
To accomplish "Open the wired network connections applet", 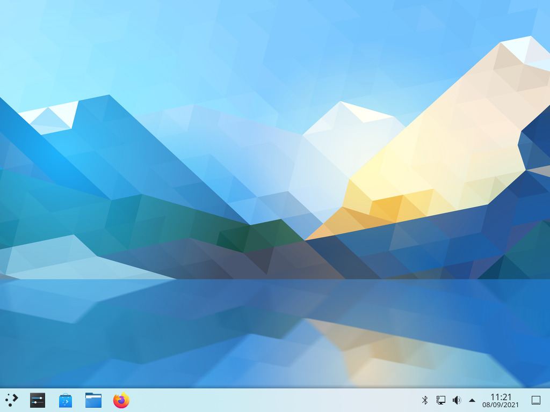I will coord(440,400).
